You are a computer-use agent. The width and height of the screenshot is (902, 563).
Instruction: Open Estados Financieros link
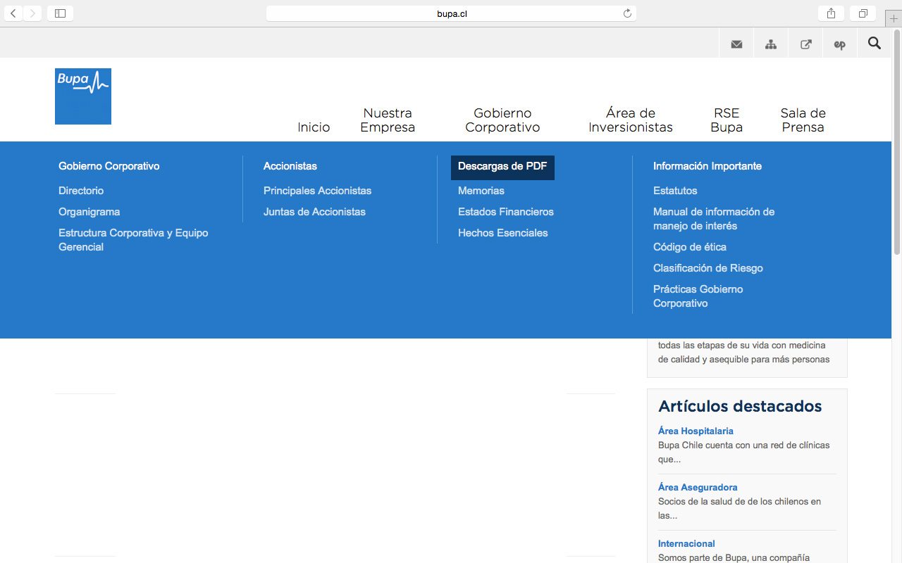tap(506, 212)
